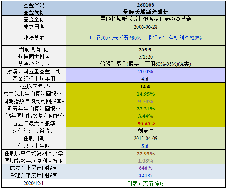Select cumulative return 646%
Viewport: 227px width, 189px height.
146,168
